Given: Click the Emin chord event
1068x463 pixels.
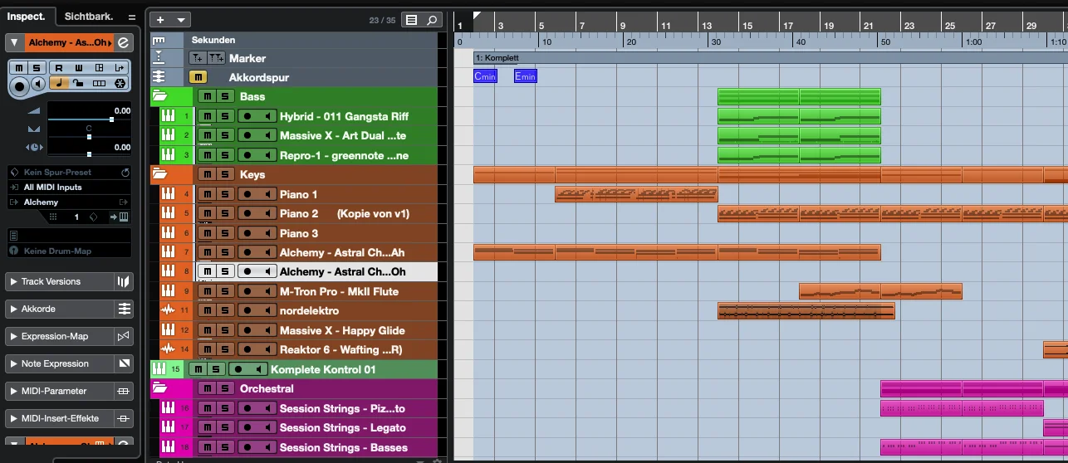Looking at the screenshot, I should pos(526,76).
